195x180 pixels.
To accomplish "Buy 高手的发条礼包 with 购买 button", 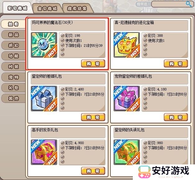I will pos(93,171).
